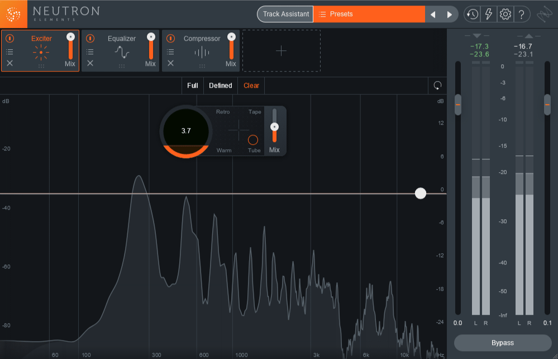Click the output gain fader handle
The image size is (558, 359).
(547, 105)
